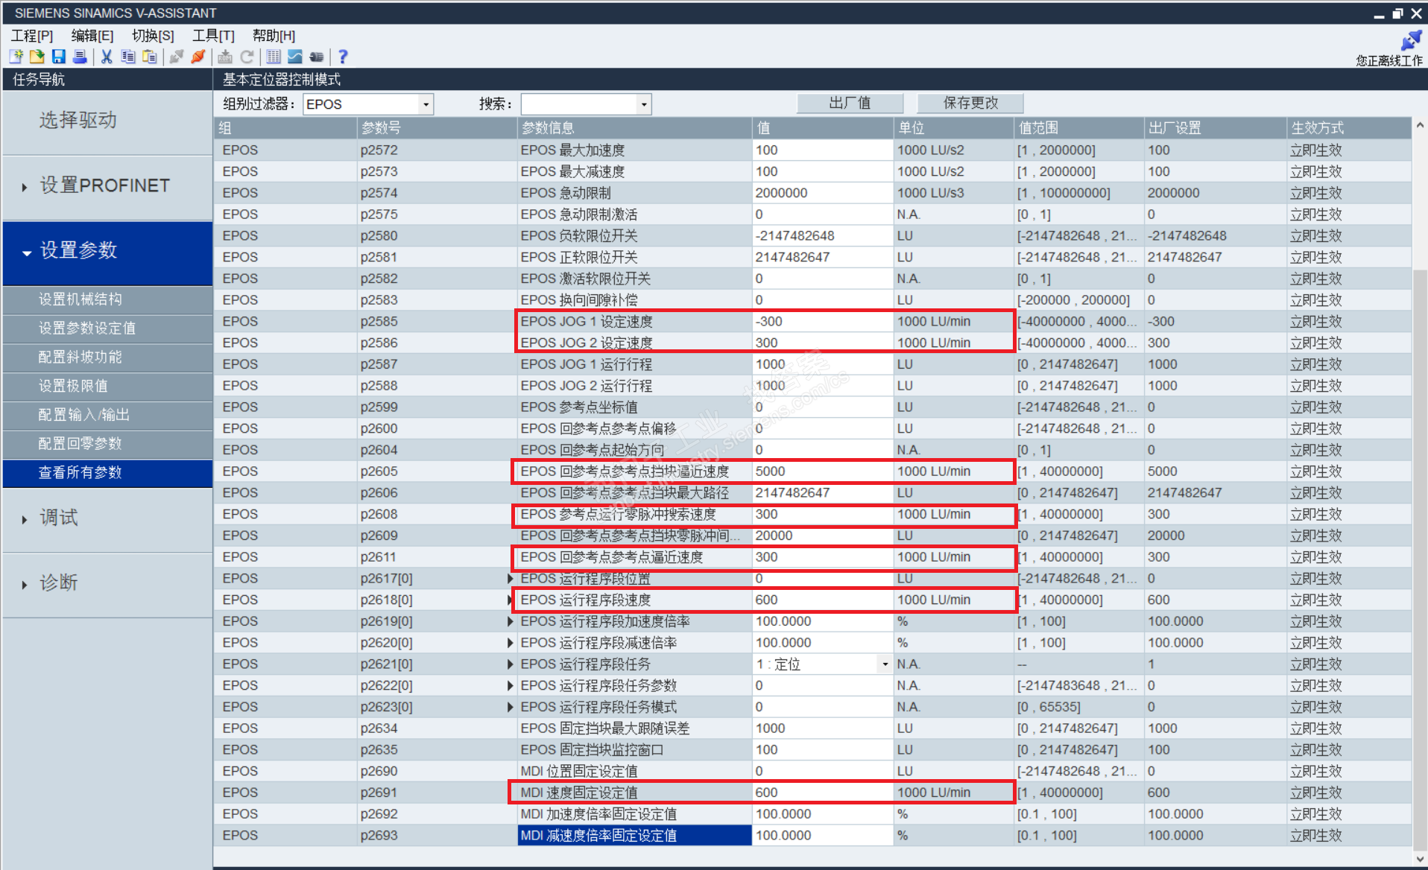Open the parameter list table icon
1428x870 pixels.
tap(274, 57)
